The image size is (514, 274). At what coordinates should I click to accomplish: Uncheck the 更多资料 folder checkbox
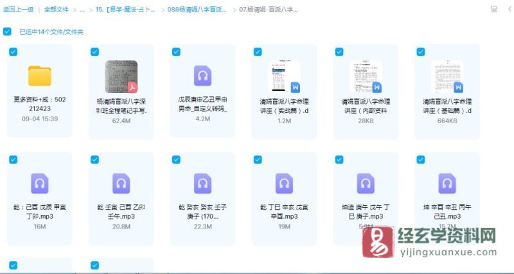(13, 52)
